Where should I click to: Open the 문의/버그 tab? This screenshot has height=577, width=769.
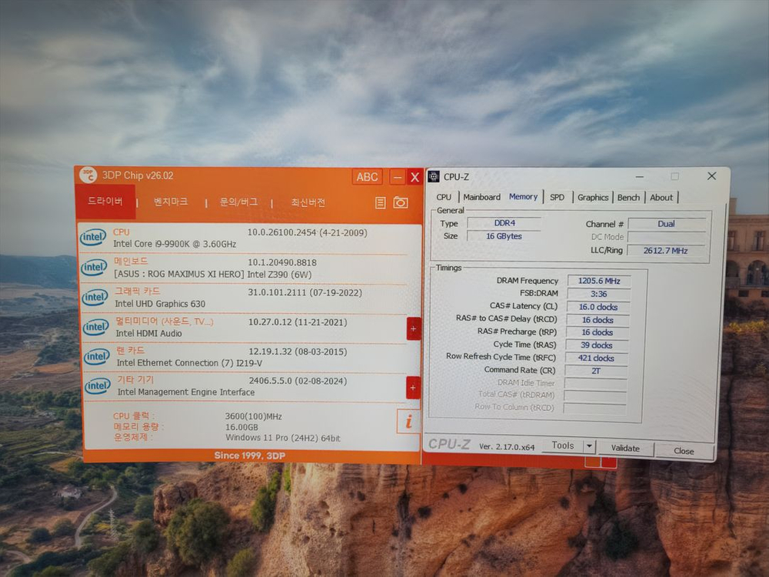click(x=238, y=202)
